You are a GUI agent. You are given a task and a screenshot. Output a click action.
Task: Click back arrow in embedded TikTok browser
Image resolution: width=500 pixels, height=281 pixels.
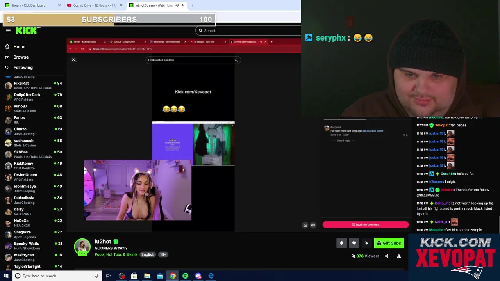click(x=70, y=49)
